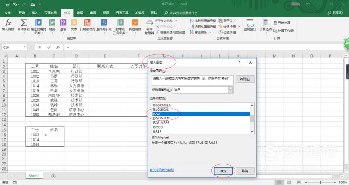The image size is (349, 185).
Task: Click Error Checking in the ribbon
Action: [227, 26]
